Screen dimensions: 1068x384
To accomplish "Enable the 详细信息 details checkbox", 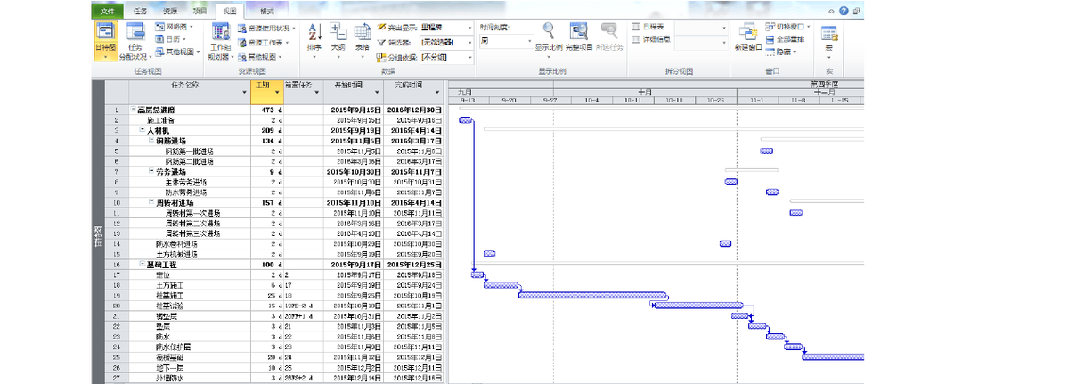I will tap(635, 39).
